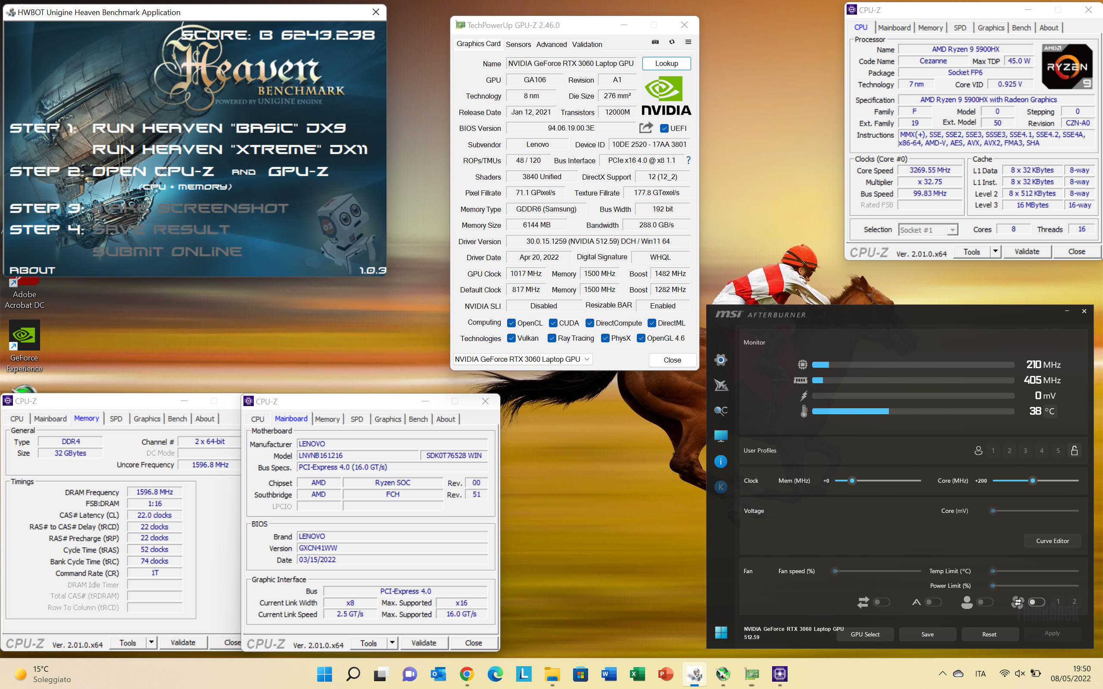The image size is (1103, 689).
Task: Click Afterburner information icon
Action: (720, 462)
